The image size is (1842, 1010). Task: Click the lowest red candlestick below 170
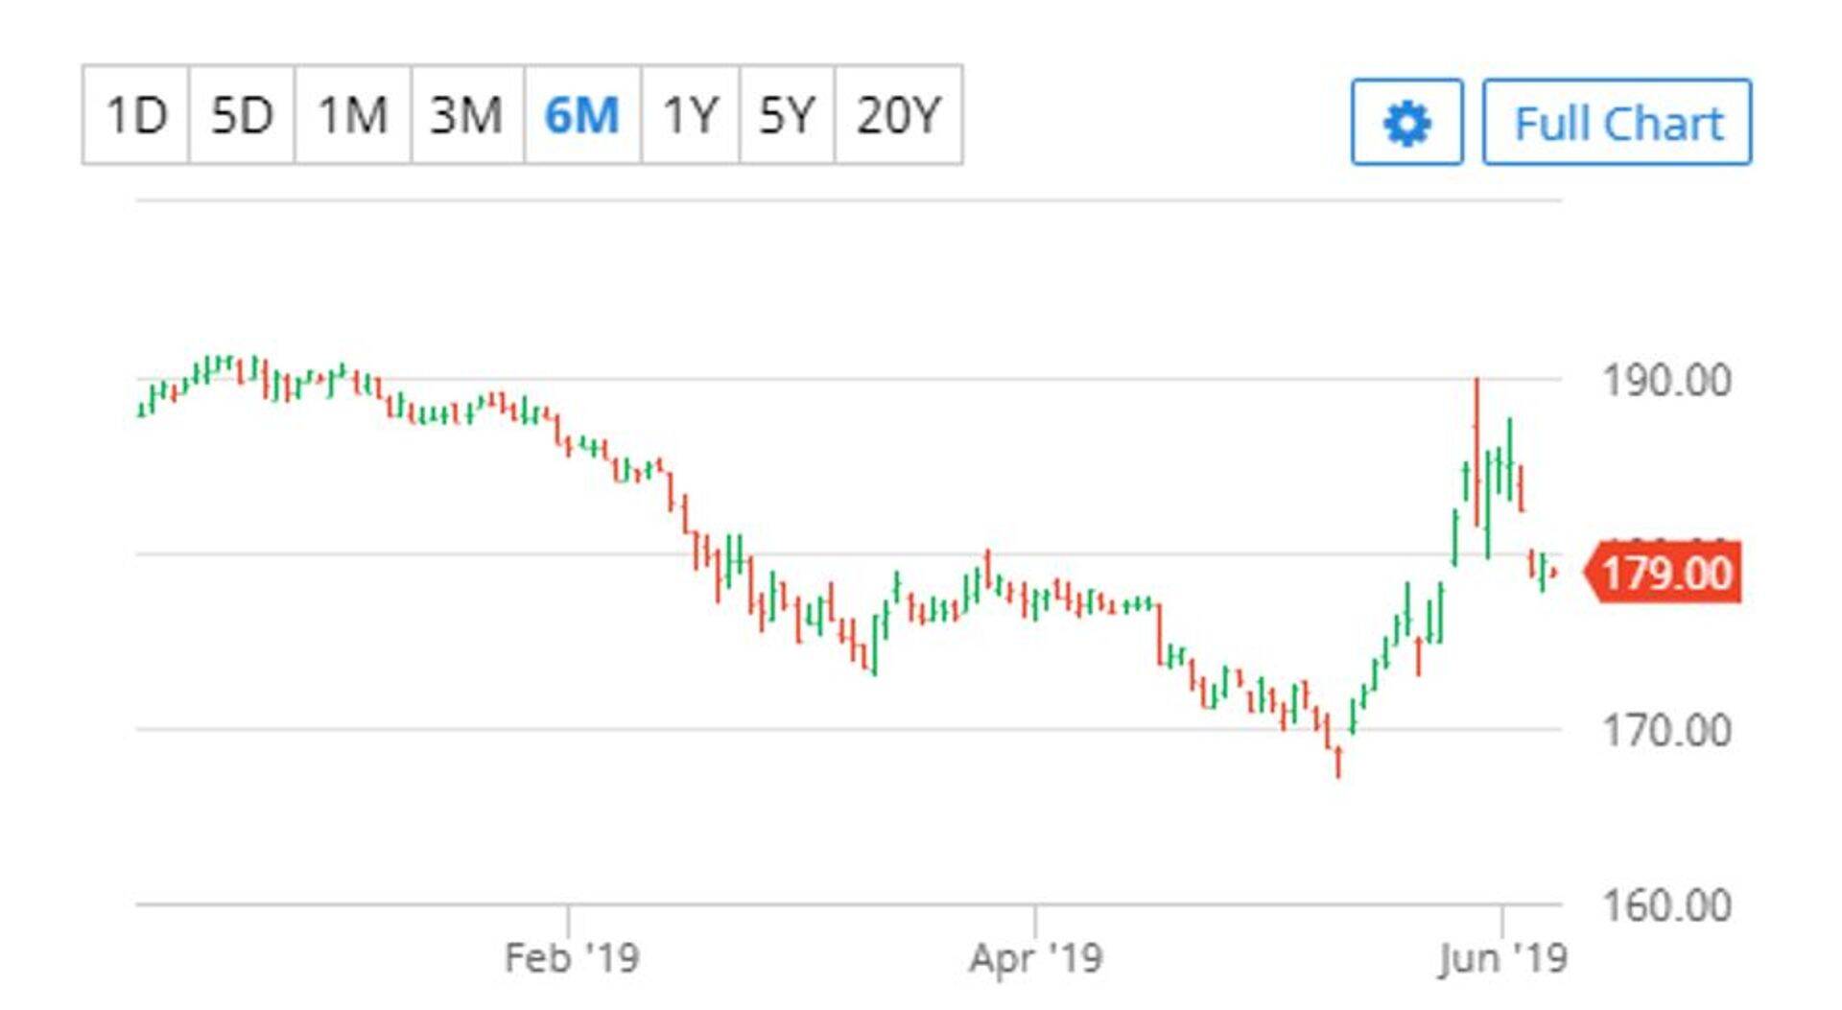(1338, 763)
